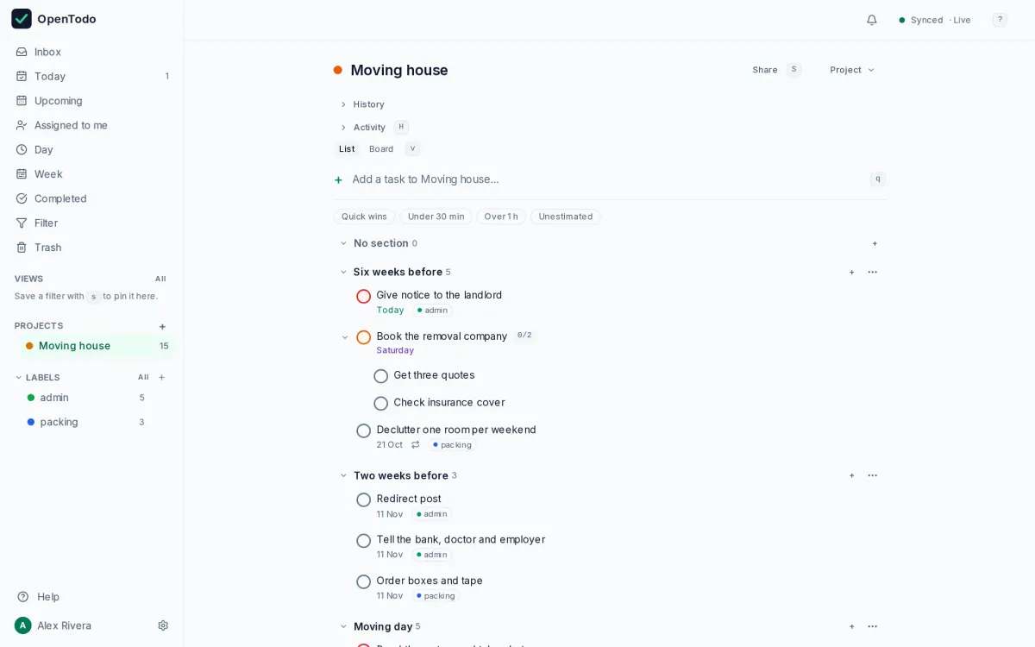
Task: Open the help question mark icon
Action: pos(1000,20)
